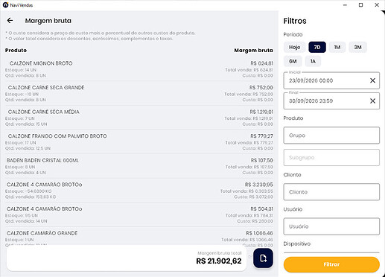Image resolution: width=385 pixels, height=277 pixels.
Task: Go back using the arrow icon
Action: 10,20
